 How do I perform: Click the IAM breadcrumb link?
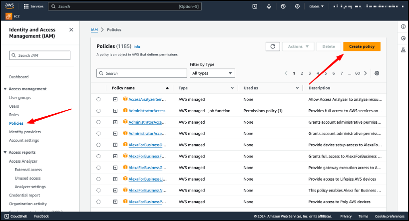coord(94,30)
